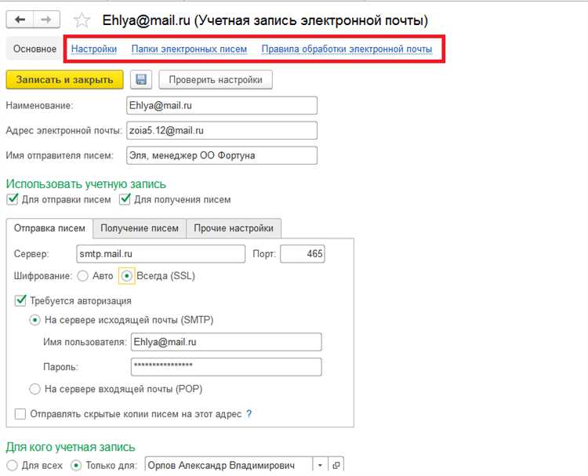Select the Всегда (SSL) radio button
The width and height of the screenshot is (588, 476).
[x=127, y=276]
